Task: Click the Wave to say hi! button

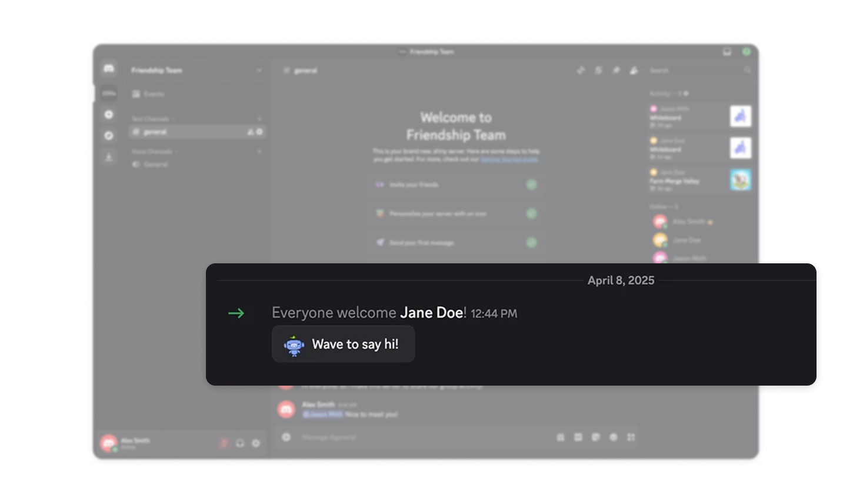Action: tap(343, 344)
